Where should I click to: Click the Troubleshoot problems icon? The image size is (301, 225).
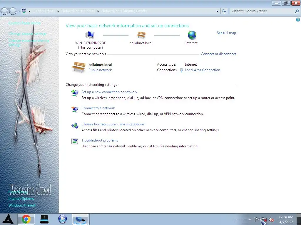[x=75, y=142]
